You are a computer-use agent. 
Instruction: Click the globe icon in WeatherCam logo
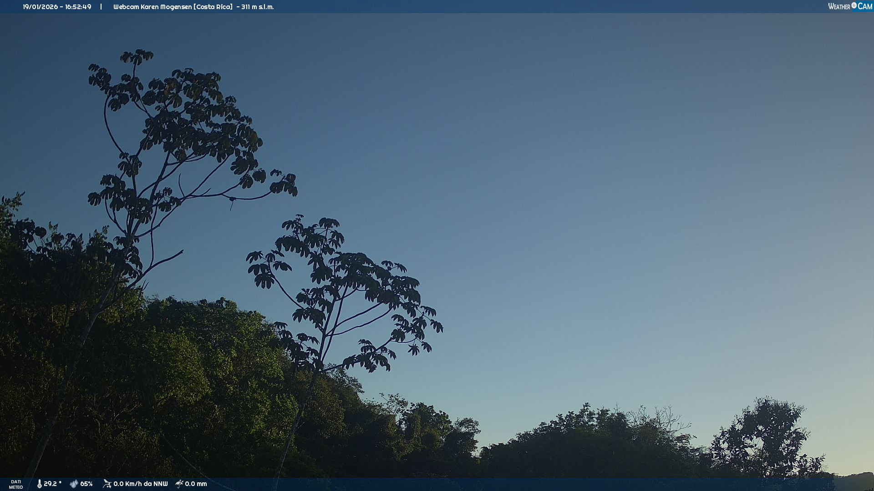[854, 5]
